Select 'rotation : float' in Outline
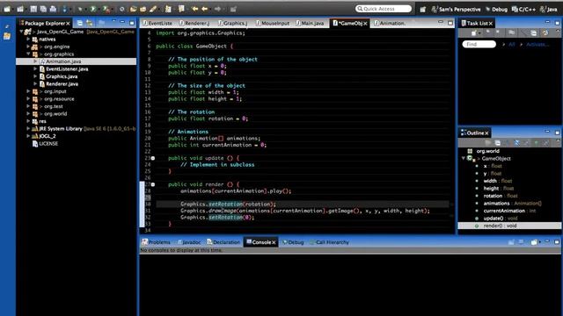The image size is (563, 316). [501, 196]
